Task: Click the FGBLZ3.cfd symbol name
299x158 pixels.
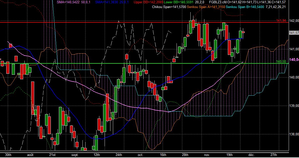Action: (218, 2)
